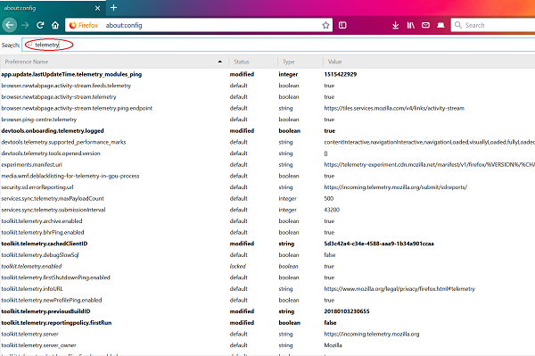535x356 pixels.
Task: Click the preference search field containing telemetry
Action: coord(278,45)
